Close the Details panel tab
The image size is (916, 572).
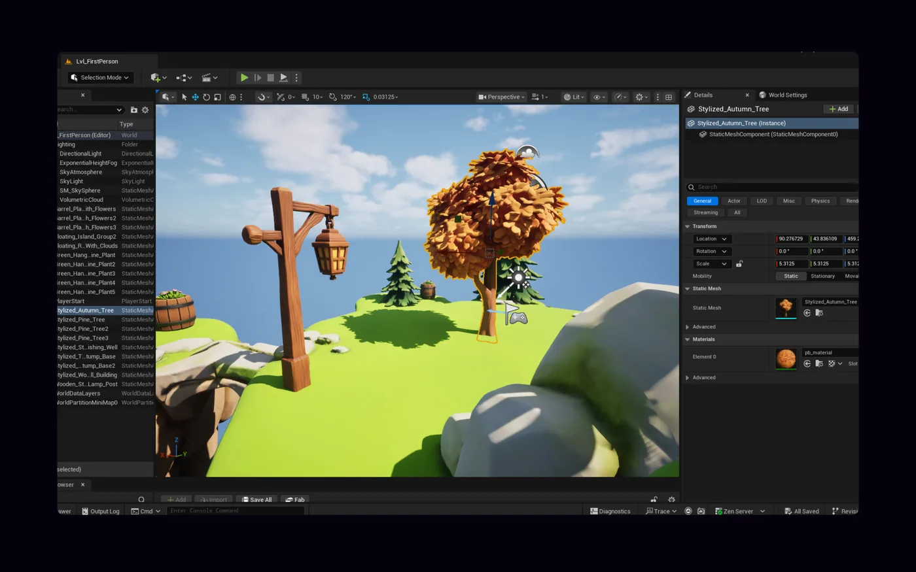coord(747,95)
